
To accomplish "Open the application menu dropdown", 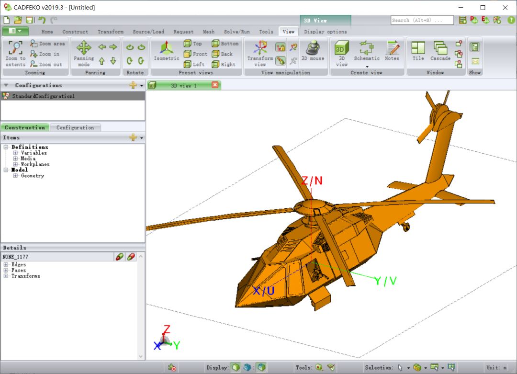I will pyautogui.click(x=15, y=31).
